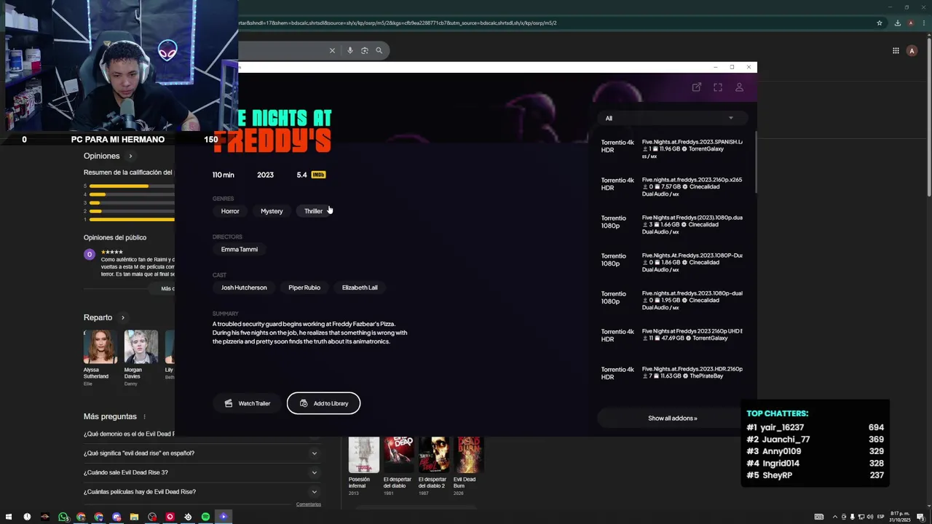Select the 11.63 GB ThePirateBay HDR stream
This screenshot has width=932, height=524.
click(671, 373)
